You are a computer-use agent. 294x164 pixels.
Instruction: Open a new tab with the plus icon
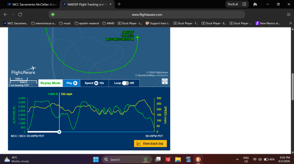coord(119,4)
